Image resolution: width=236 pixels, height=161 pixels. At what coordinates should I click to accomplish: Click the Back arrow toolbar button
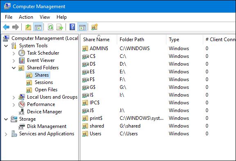pos(6,27)
